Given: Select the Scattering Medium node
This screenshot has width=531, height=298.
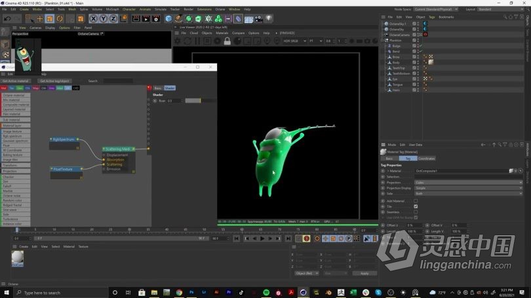Looking at the screenshot, I should 119,149.
